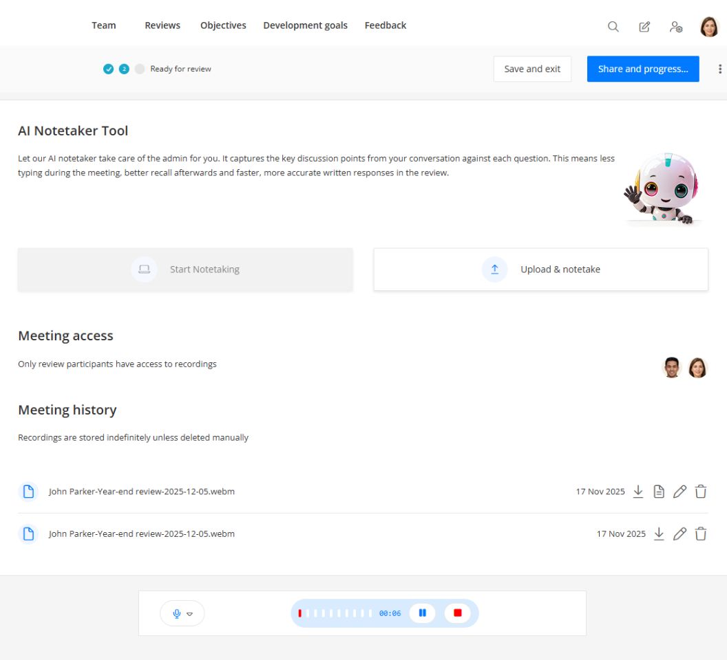Rename the first recording with the pencil icon

point(679,492)
